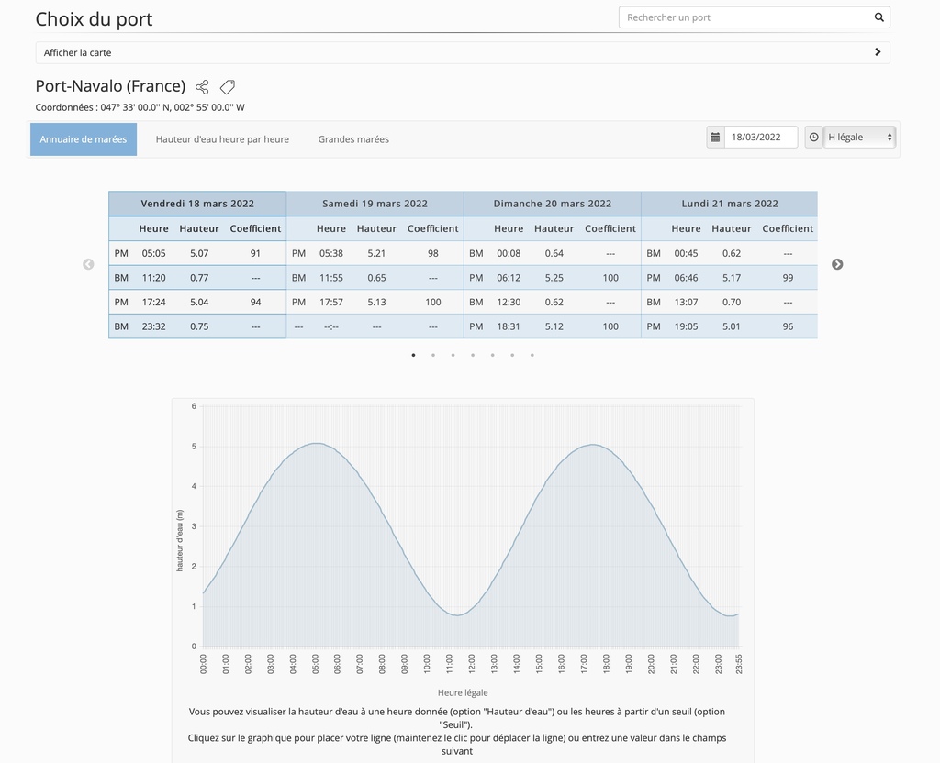940x763 pixels.
Task: Click the 18/03/2022 date input
Action: tap(761, 138)
